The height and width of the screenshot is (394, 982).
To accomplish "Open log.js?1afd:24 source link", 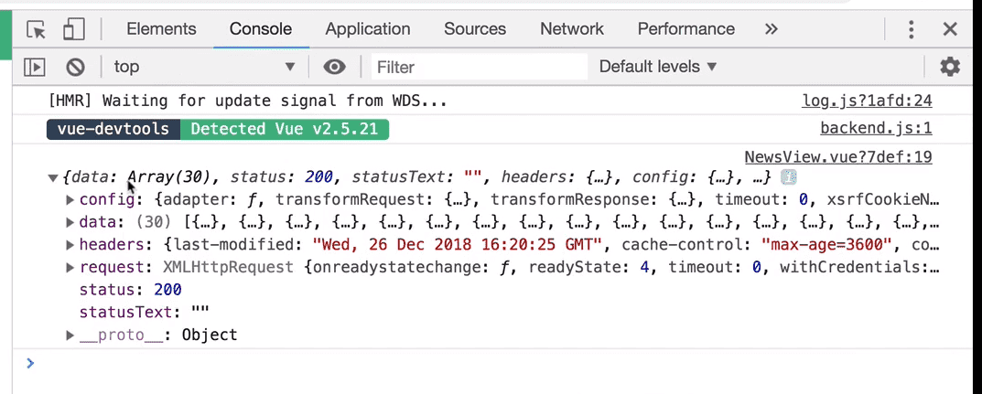I will click(x=867, y=101).
